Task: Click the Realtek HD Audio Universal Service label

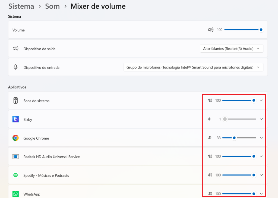Action: coord(52,157)
